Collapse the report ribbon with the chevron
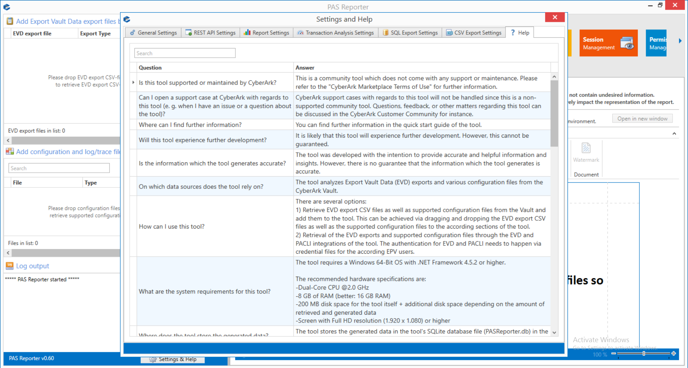This screenshot has width=688, height=368. pos(674,134)
